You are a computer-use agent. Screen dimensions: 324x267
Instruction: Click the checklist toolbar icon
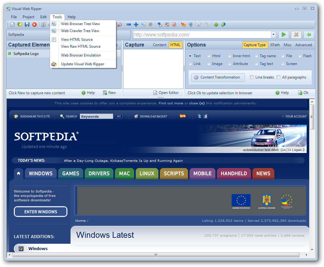click(43, 25)
